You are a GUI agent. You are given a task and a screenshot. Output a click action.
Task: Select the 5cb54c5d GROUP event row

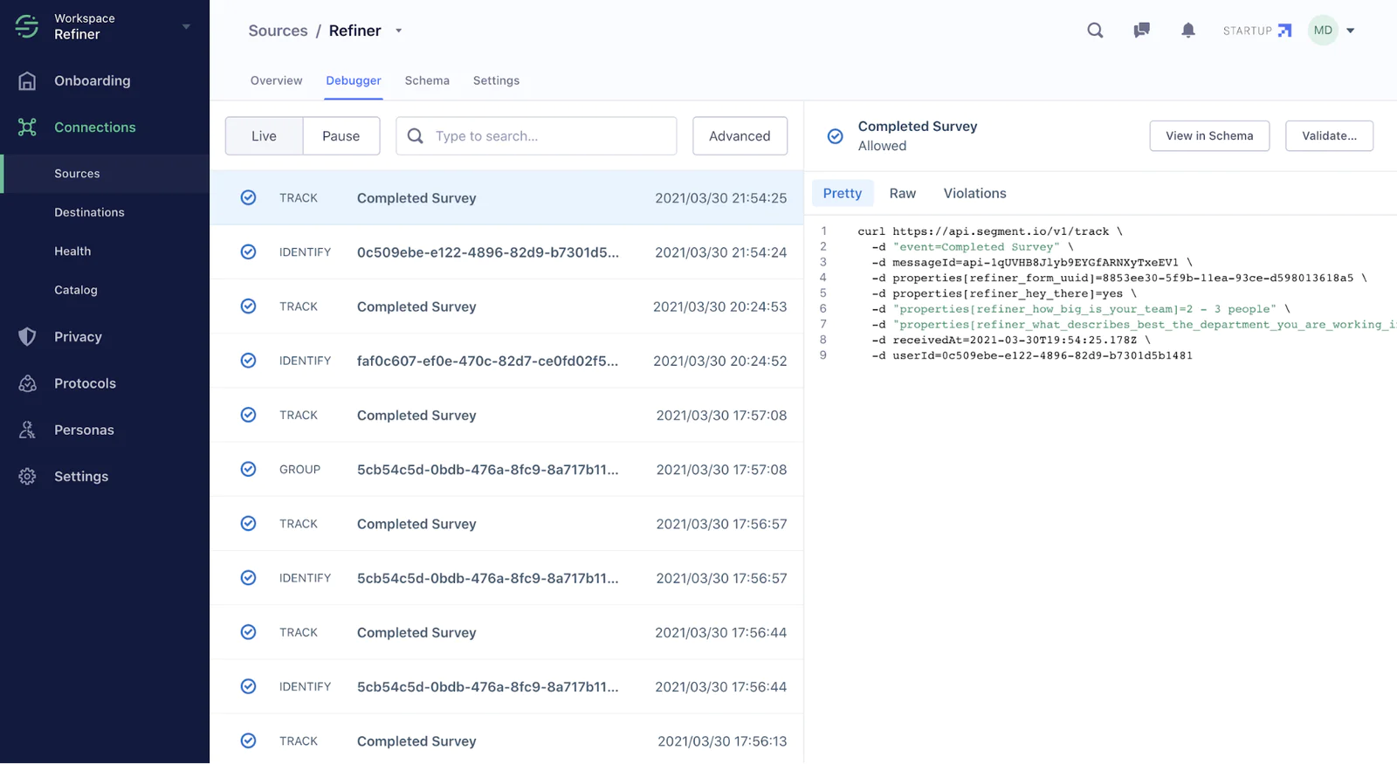(x=506, y=469)
